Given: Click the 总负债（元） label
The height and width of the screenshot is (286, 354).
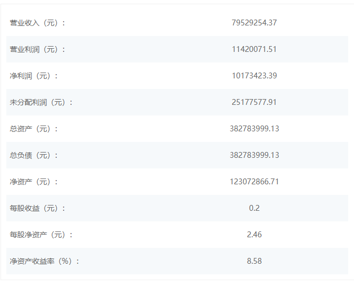Looking at the screenshot, I should 34,155.
